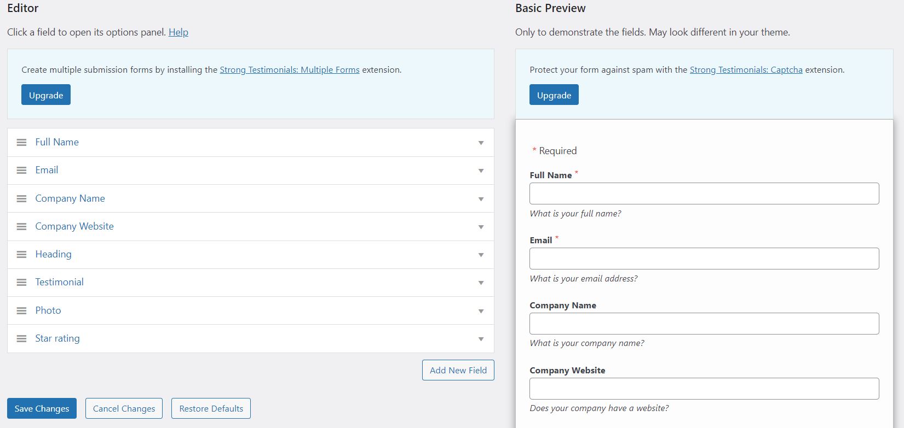Open the Strong Testimonials: Captcha link
The height and width of the screenshot is (428, 904).
tap(746, 70)
